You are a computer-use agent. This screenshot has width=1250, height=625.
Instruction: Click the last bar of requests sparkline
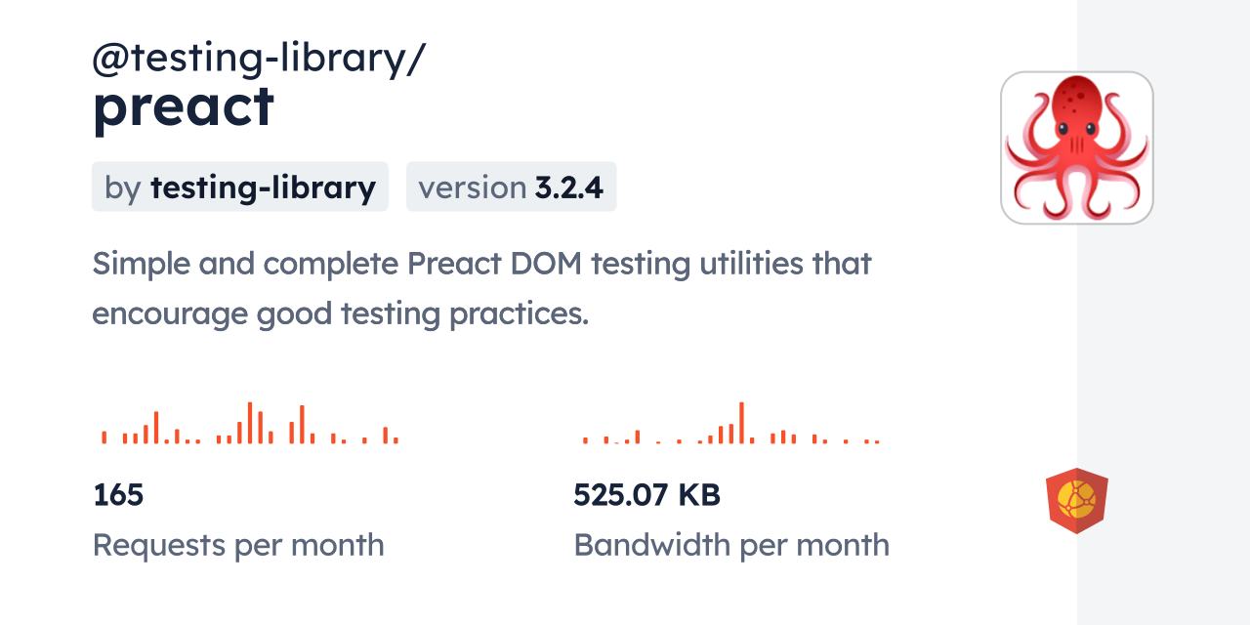(396, 440)
